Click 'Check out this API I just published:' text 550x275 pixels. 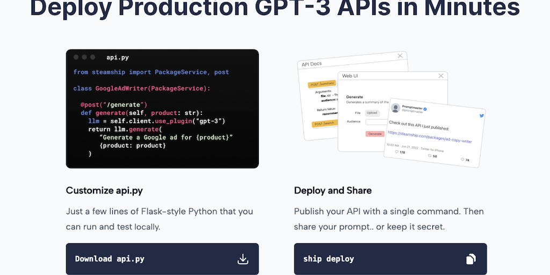coord(419,126)
